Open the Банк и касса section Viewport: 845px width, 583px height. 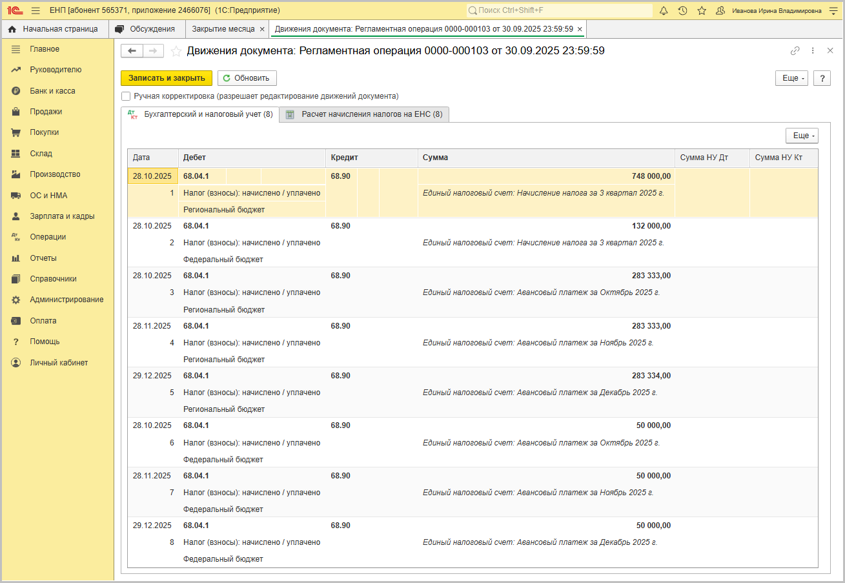[52, 91]
